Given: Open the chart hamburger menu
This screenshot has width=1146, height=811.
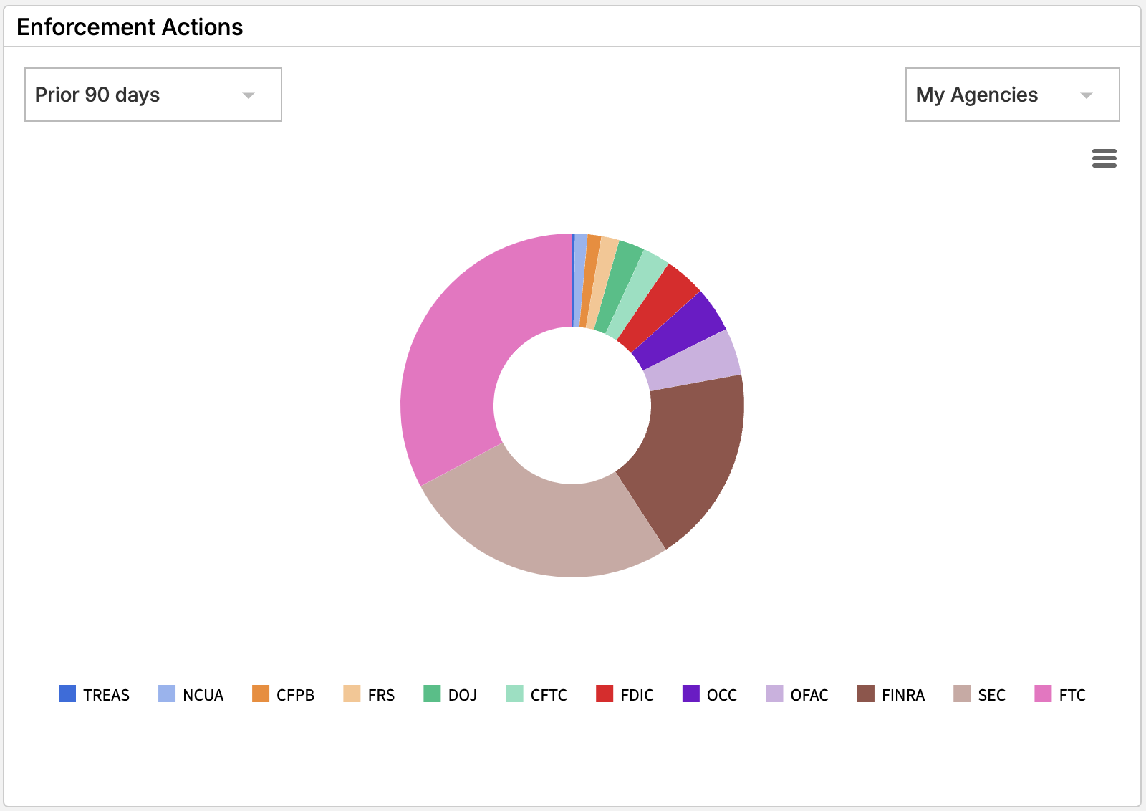Looking at the screenshot, I should click(x=1104, y=158).
